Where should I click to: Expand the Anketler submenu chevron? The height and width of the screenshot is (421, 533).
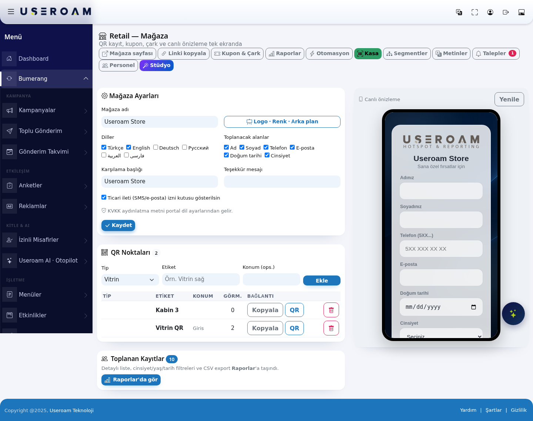point(86,186)
